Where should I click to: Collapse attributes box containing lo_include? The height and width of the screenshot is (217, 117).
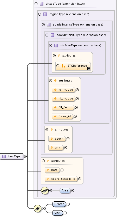click(x=50, y=80)
